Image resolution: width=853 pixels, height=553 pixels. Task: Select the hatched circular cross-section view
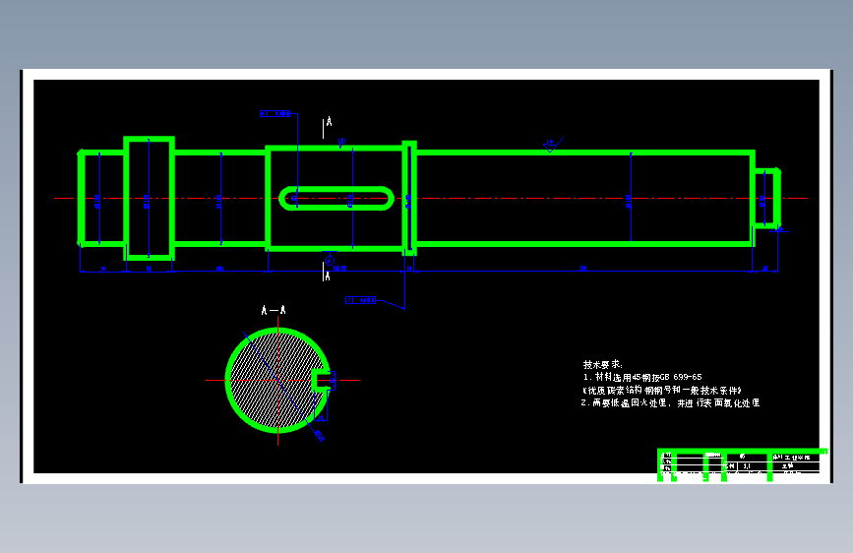277,381
